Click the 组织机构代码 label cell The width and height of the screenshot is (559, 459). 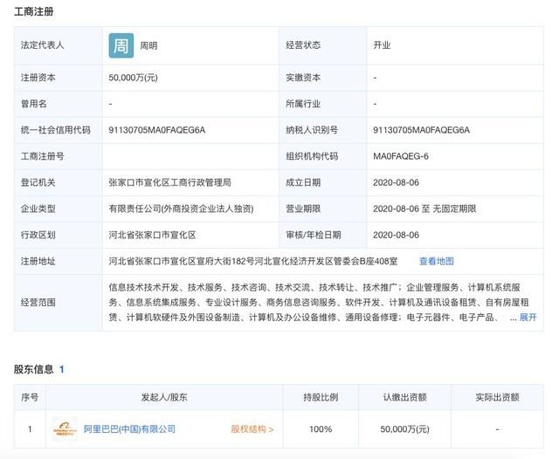pos(323,156)
